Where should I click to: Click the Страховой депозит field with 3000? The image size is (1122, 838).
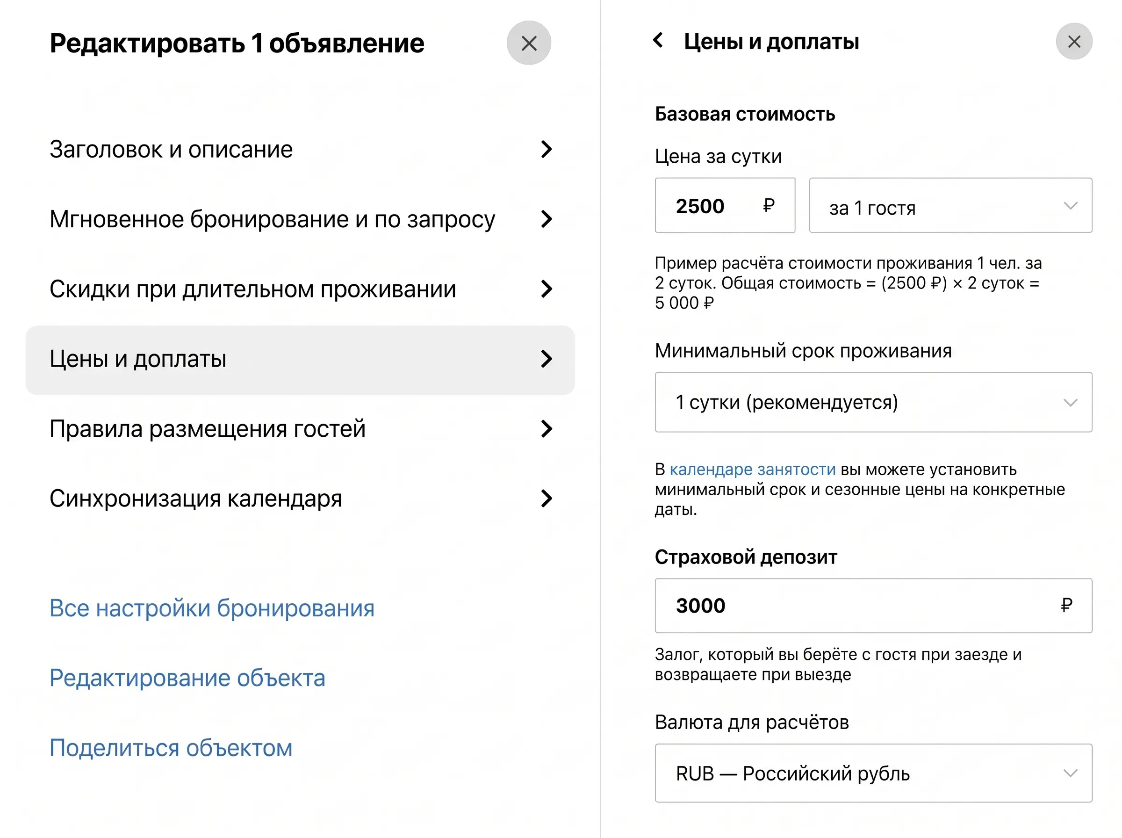[x=873, y=606]
